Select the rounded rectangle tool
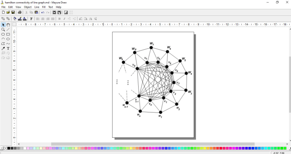 pos(3,34)
